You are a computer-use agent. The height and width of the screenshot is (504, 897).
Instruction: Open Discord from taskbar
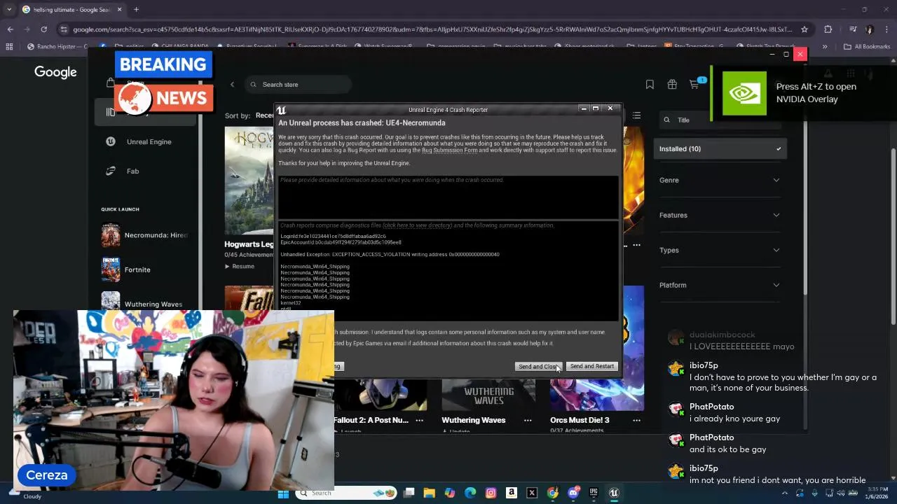(x=573, y=493)
